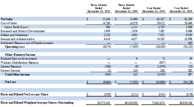Screen dimensions: 194x107
Task: Select 'Settlement Expense, net of Reimbursement' label
Action: coord(27,43)
